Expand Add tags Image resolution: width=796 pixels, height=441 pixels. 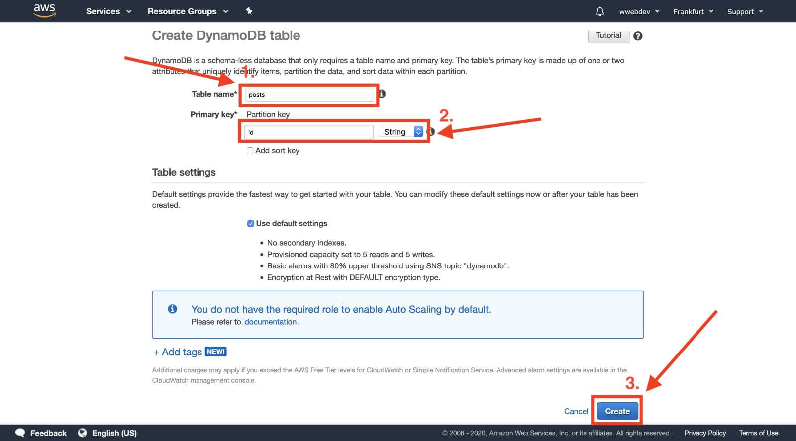[178, 352]
